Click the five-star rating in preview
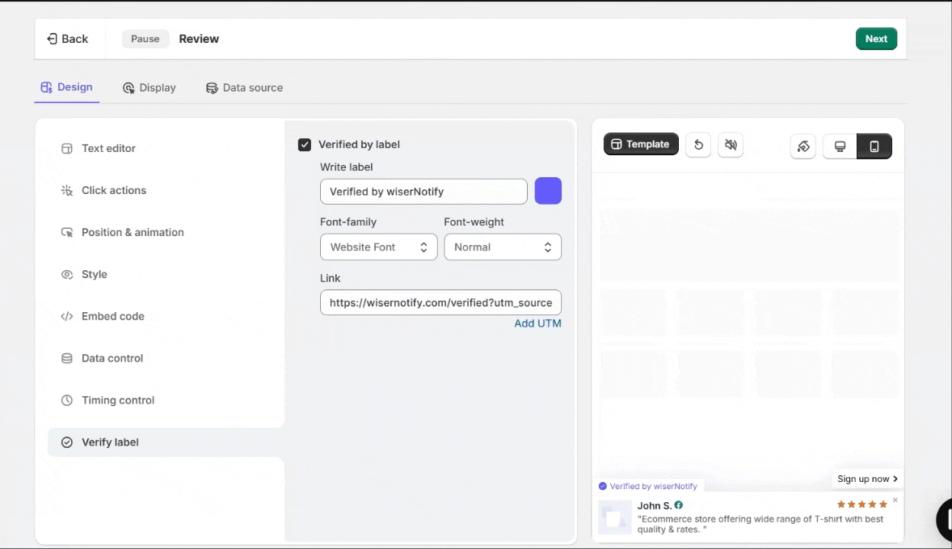 pyautogui.click(x=861, y=505)
